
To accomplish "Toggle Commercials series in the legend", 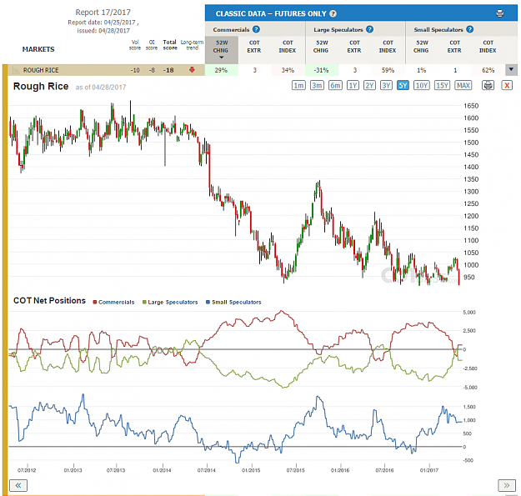I will pos(113,302).
